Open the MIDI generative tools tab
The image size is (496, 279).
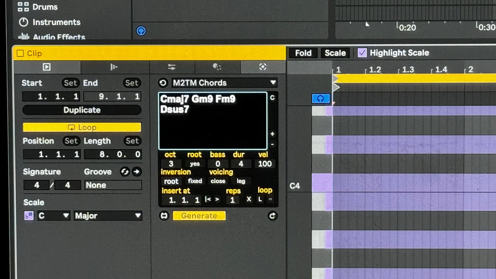tap(263, 67)
